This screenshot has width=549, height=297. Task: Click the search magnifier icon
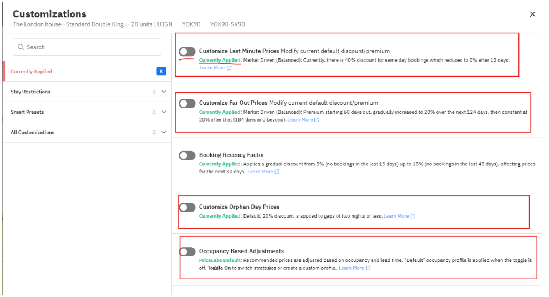coord(21,47)
